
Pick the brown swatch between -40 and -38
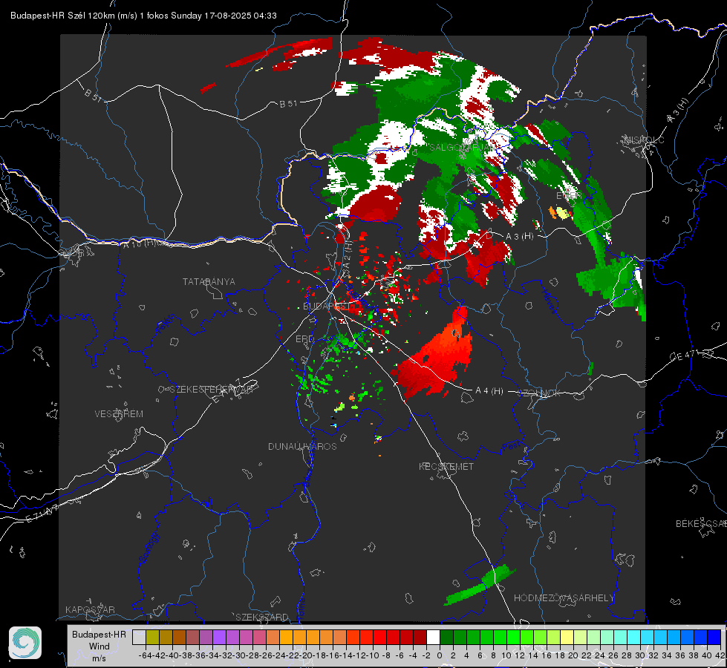[179, 637]
